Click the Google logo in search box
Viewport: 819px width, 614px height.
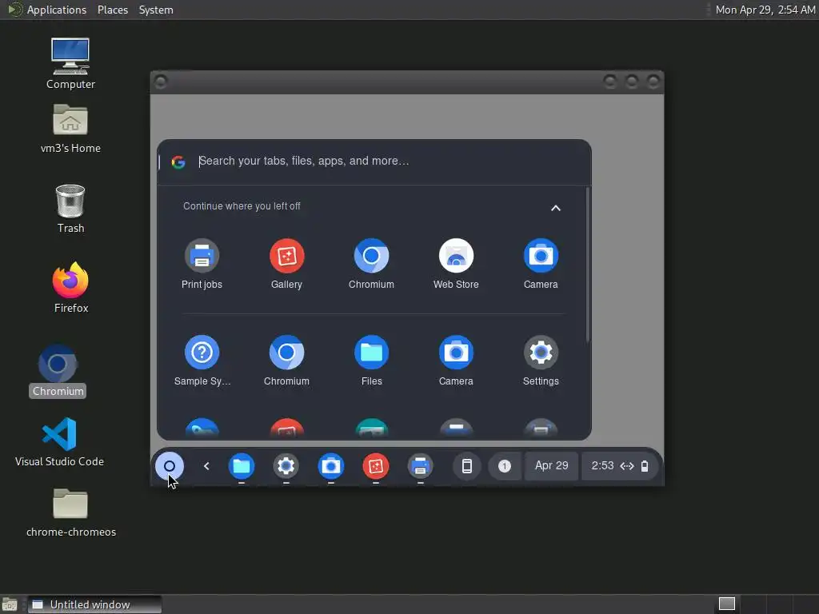click(178, 161)
